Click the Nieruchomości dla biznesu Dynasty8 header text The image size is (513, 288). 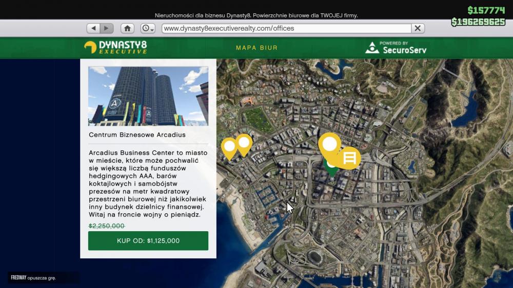[x=256, y=15]
